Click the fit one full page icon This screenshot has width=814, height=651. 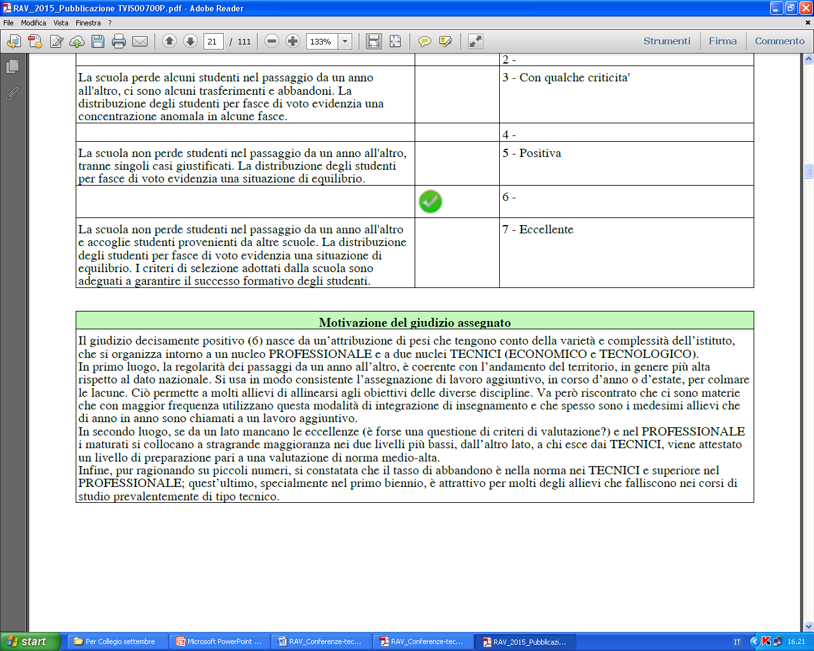[x=395, y=41]
